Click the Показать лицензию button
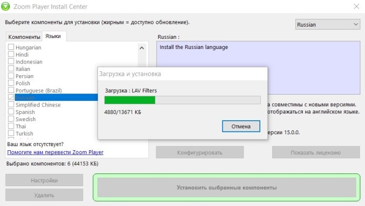The width and height of the screenshot is (365, 206). coord(316,153)
